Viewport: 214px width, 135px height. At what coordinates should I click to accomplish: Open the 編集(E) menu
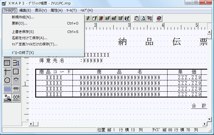[25, 10]
